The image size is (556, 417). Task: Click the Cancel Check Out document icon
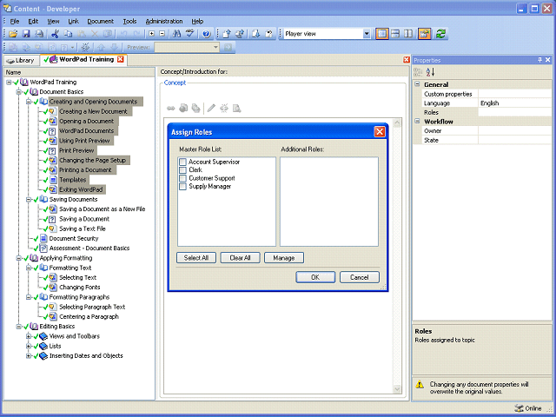(x=269, y=34)
